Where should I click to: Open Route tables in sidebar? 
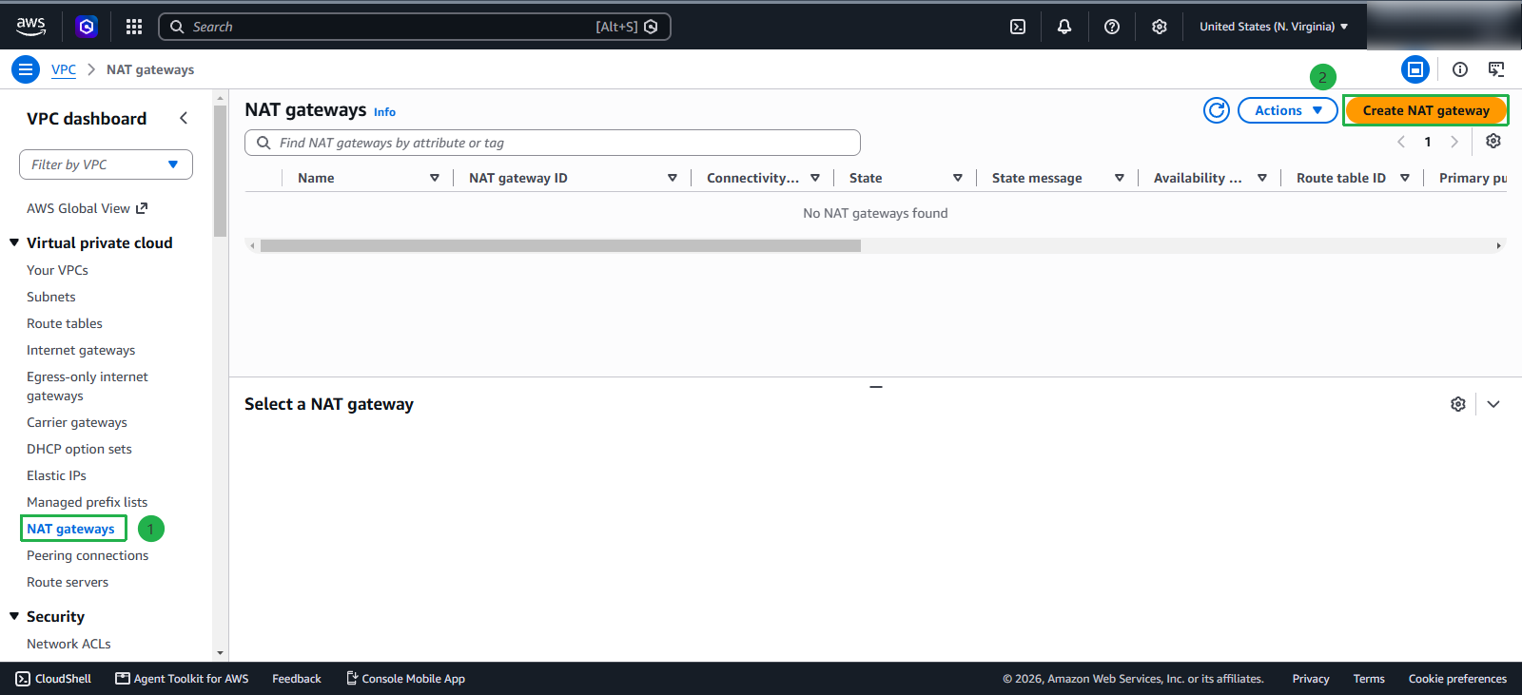[65, 323]
